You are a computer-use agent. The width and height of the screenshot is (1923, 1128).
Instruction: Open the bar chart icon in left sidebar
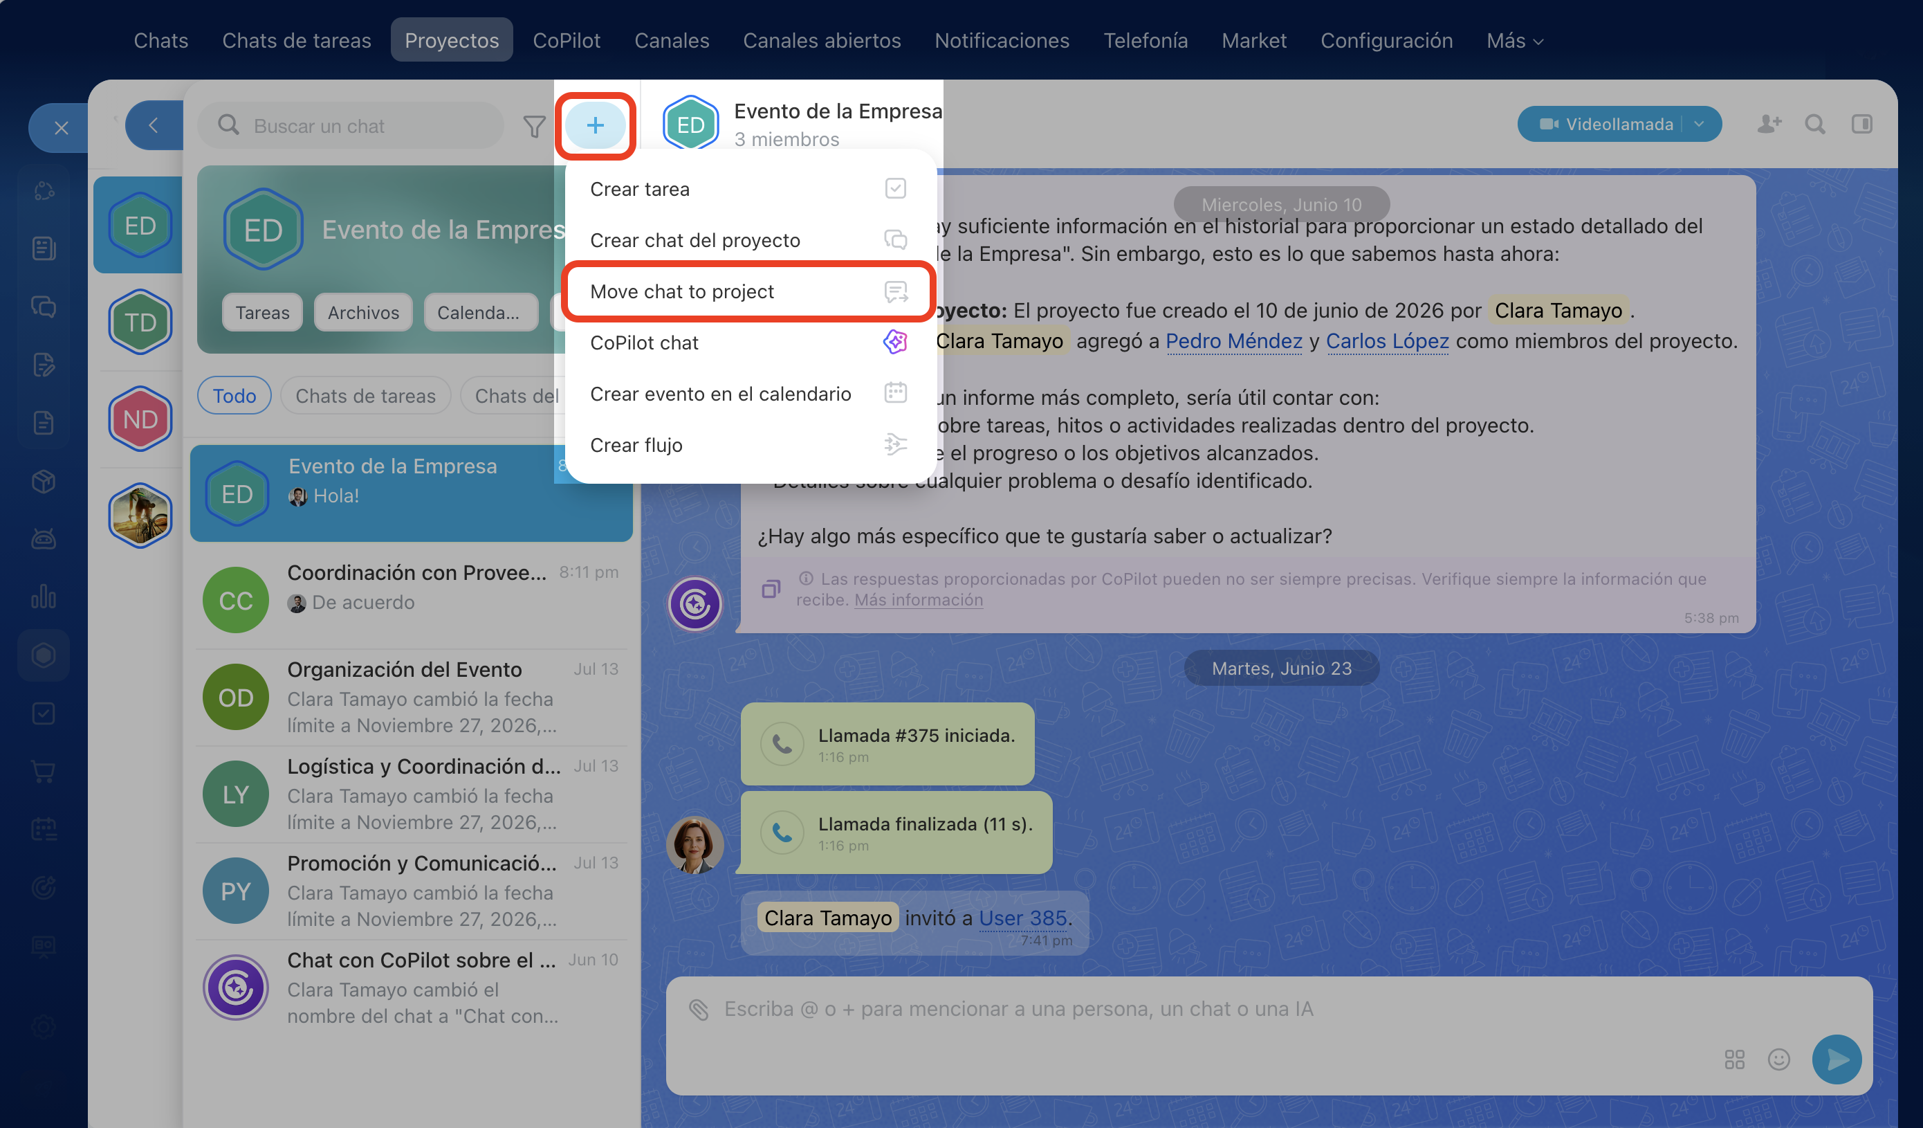(x=44, y=597)
